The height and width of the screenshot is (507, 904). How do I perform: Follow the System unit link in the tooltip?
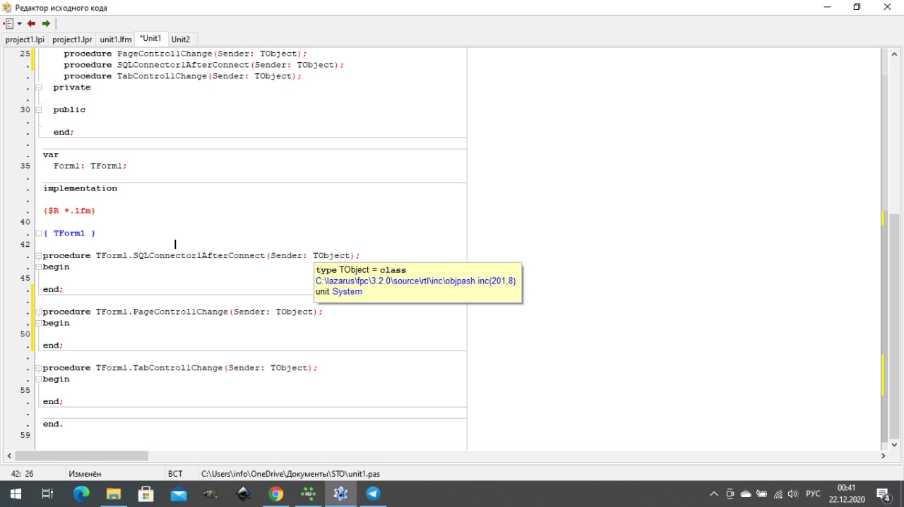click(347, 291)
